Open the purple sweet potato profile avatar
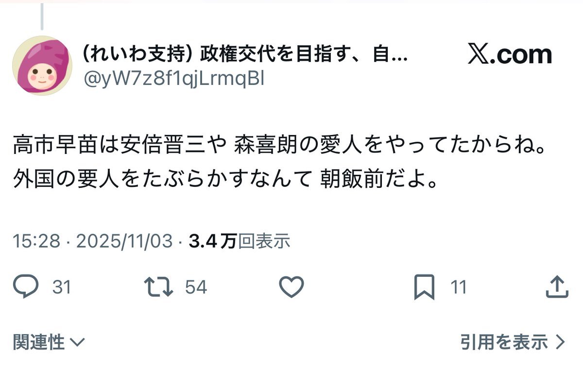 [42, 65]
